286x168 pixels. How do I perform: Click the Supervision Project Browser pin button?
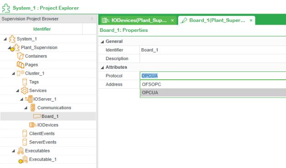[92, 19]
